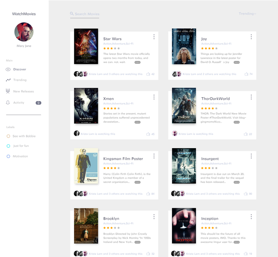Click the WatchMovies logo text
278x257 pixels.
(24, 14)
